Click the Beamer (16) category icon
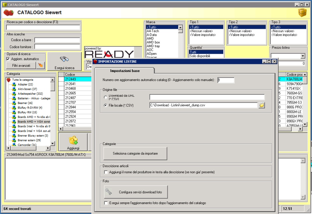 pyautogui.click(x=14, y=103)
